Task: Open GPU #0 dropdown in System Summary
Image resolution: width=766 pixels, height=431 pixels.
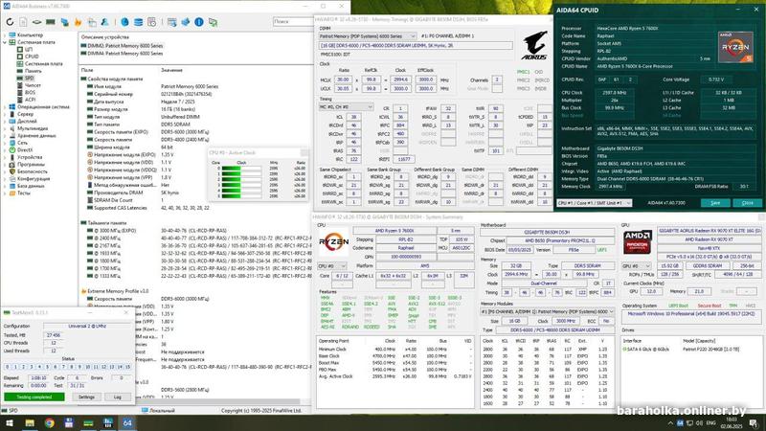Action: pos(636,266)
